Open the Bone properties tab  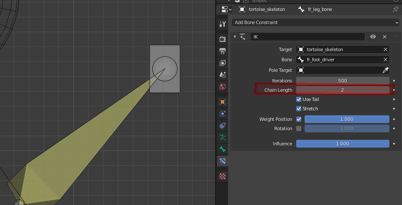[x=223, y=149]
